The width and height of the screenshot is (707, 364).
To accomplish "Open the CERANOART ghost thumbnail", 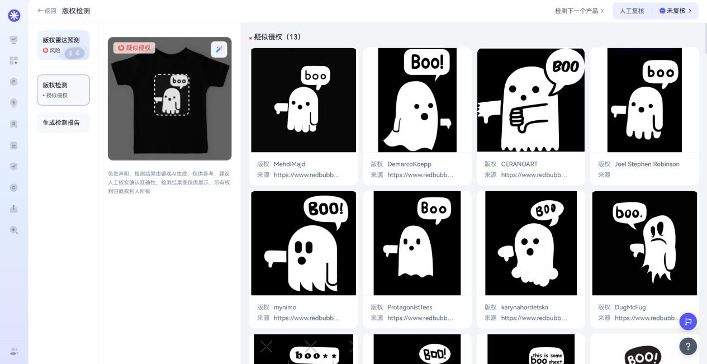I will click(530, 100).
